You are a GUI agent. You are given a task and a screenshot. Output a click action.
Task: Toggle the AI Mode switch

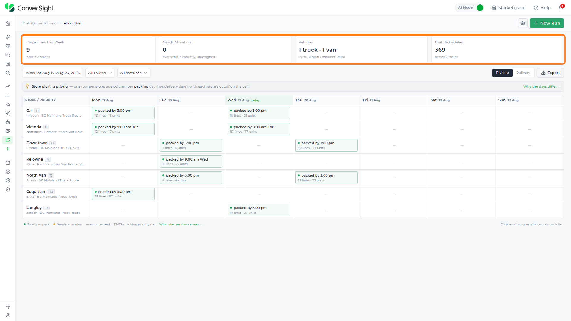[x=479, y=8]
